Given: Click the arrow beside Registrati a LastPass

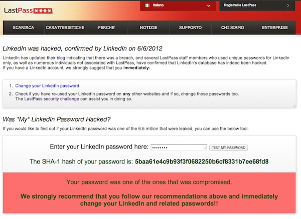Looking at the screenshot, I should click(288, 5).
